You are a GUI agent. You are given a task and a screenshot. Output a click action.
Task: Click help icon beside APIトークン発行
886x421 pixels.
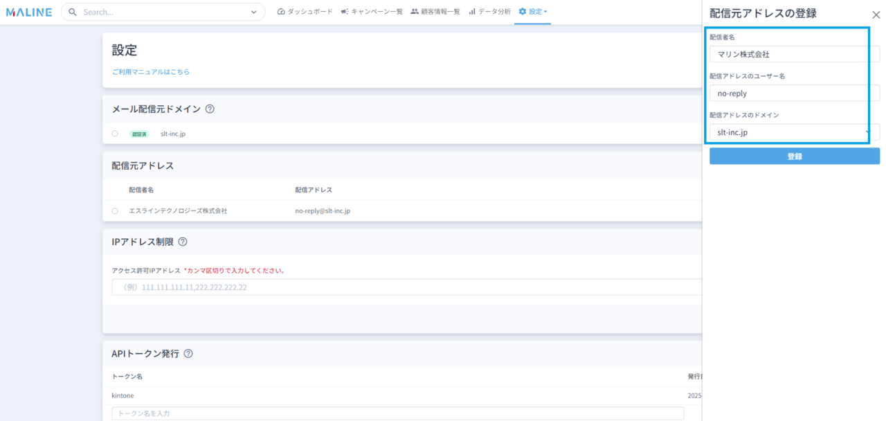188,354
